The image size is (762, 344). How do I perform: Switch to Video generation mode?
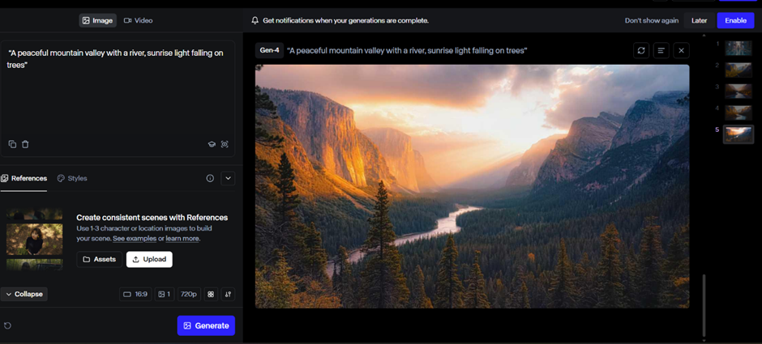[138, 20]
